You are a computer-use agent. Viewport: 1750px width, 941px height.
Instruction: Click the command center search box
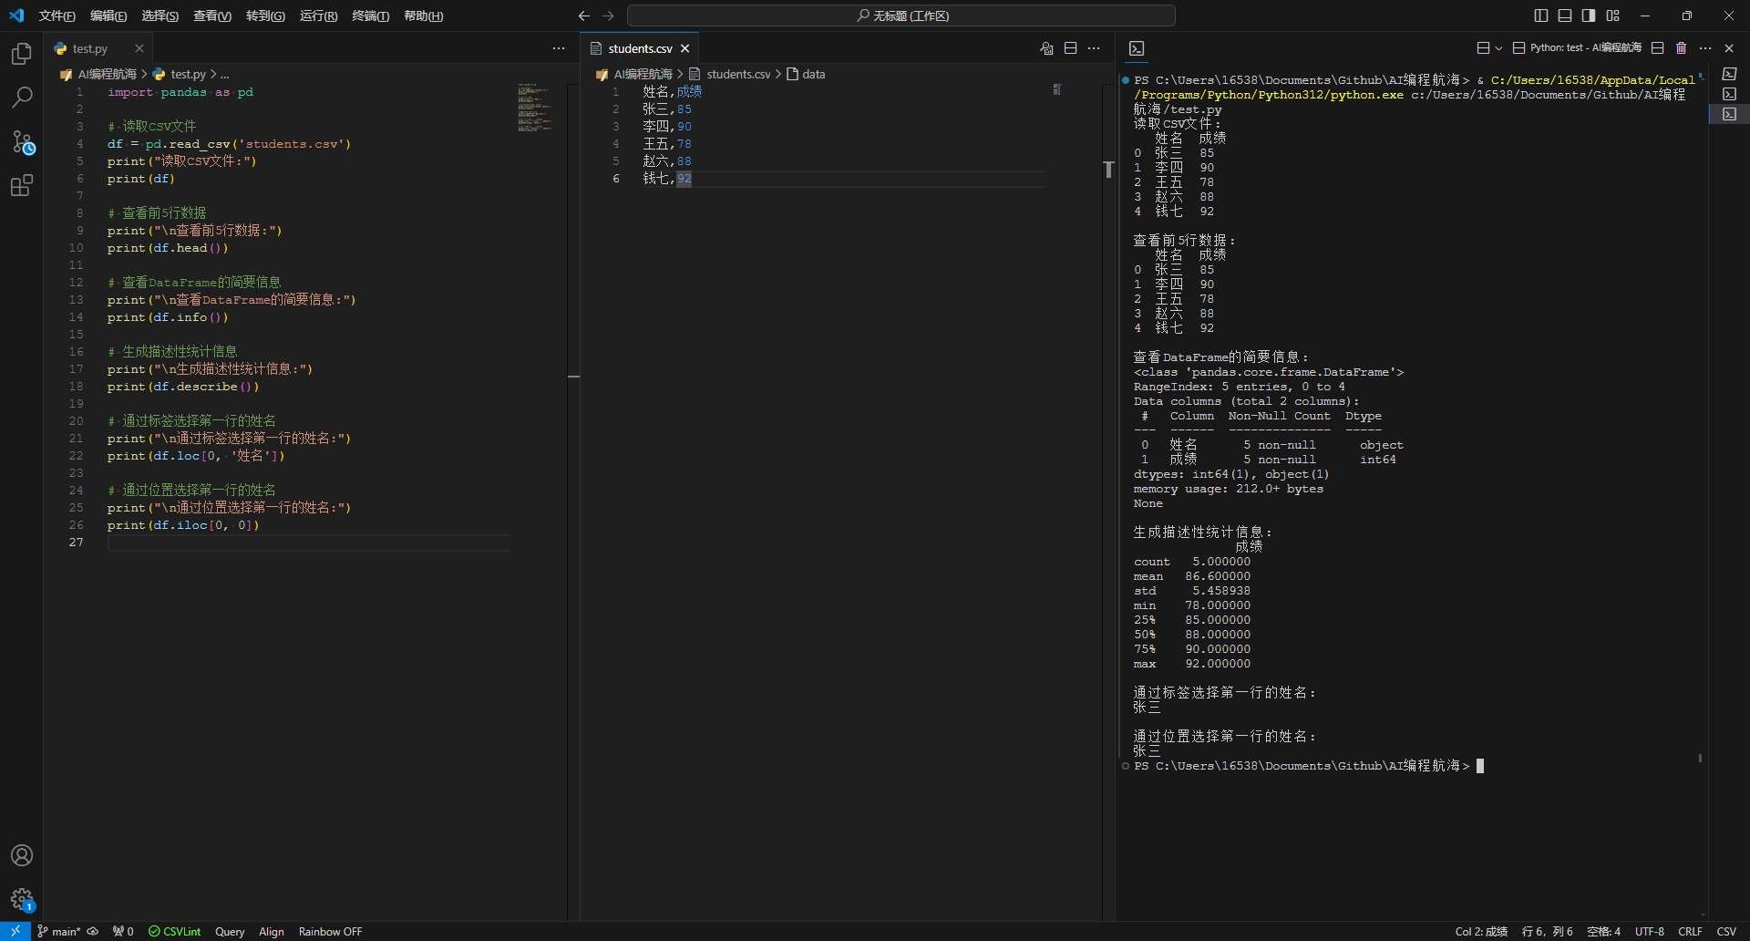click(x=901, y=16)
